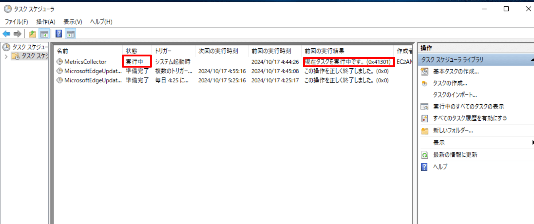This screenshot has height=224, width=534.
Task: Click 新しいフォルダー icon
Action: pos(425,131)
